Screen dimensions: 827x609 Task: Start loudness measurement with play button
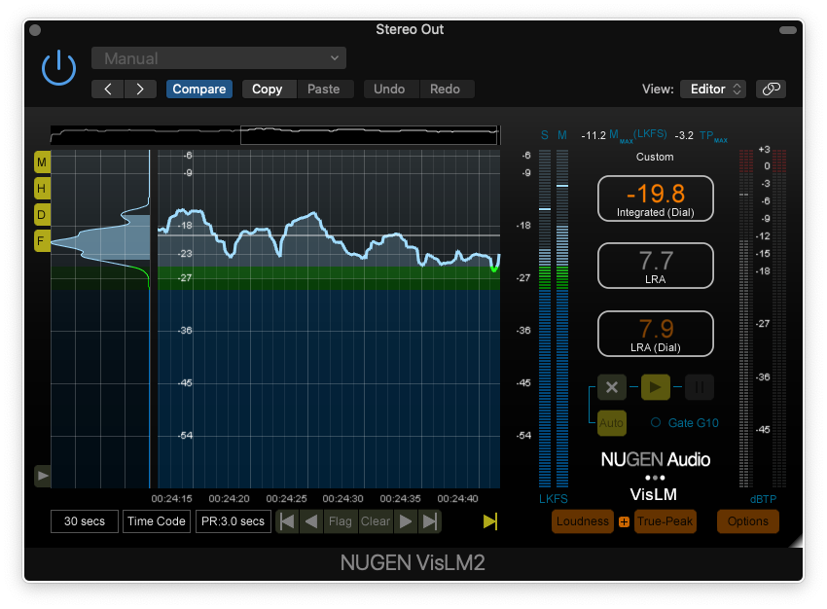tap(656, 387)
